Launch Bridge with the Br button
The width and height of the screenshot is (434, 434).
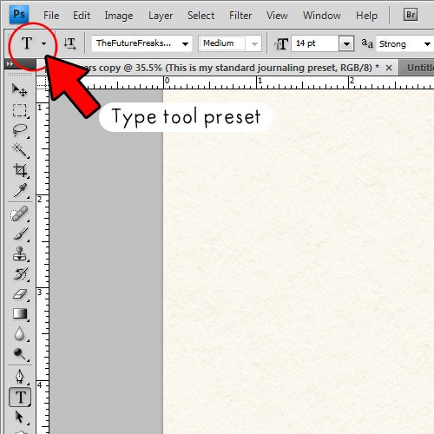click(x=411, y=15)
